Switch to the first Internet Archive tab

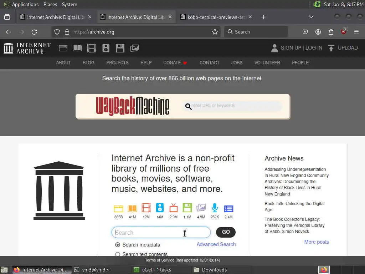point(56,17)
